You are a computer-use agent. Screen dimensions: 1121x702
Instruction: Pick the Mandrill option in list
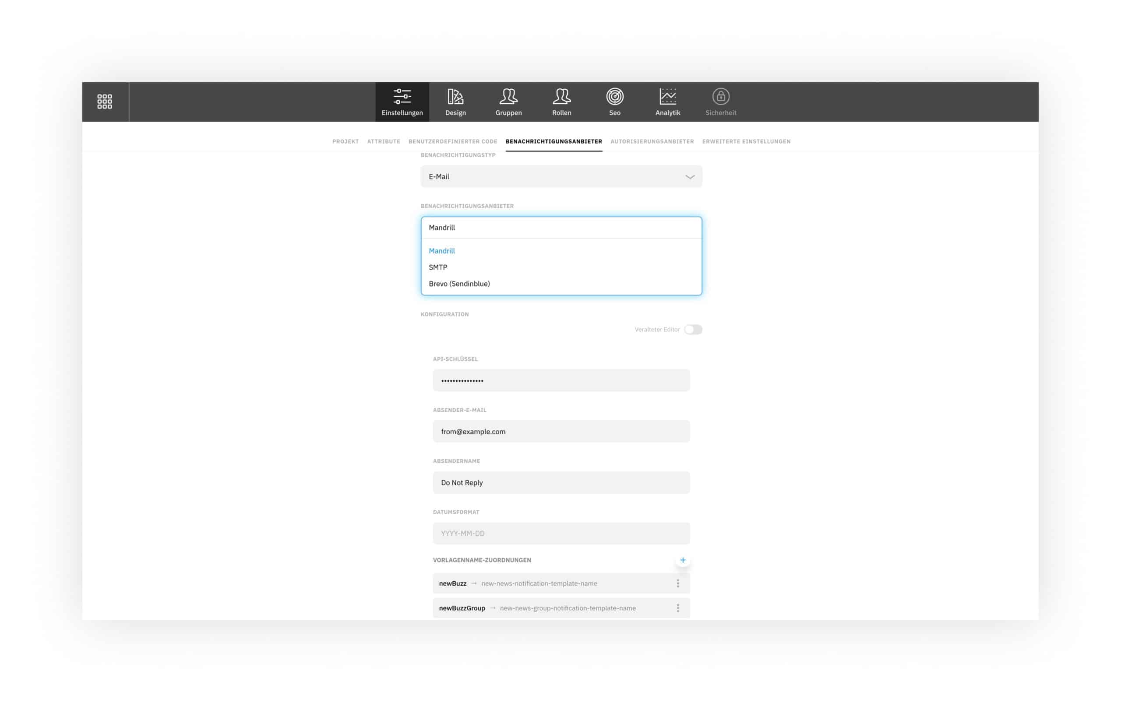point(441,251)
